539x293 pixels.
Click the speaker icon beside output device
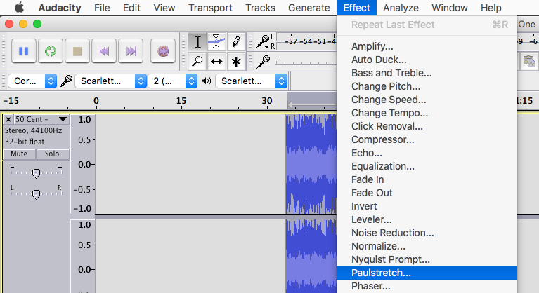(206, 81)
